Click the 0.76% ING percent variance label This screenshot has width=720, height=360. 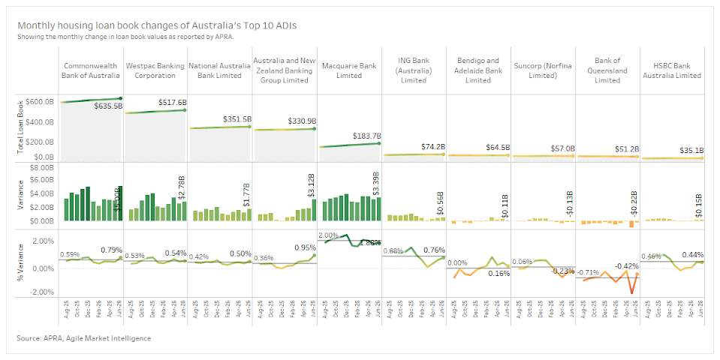435,250
